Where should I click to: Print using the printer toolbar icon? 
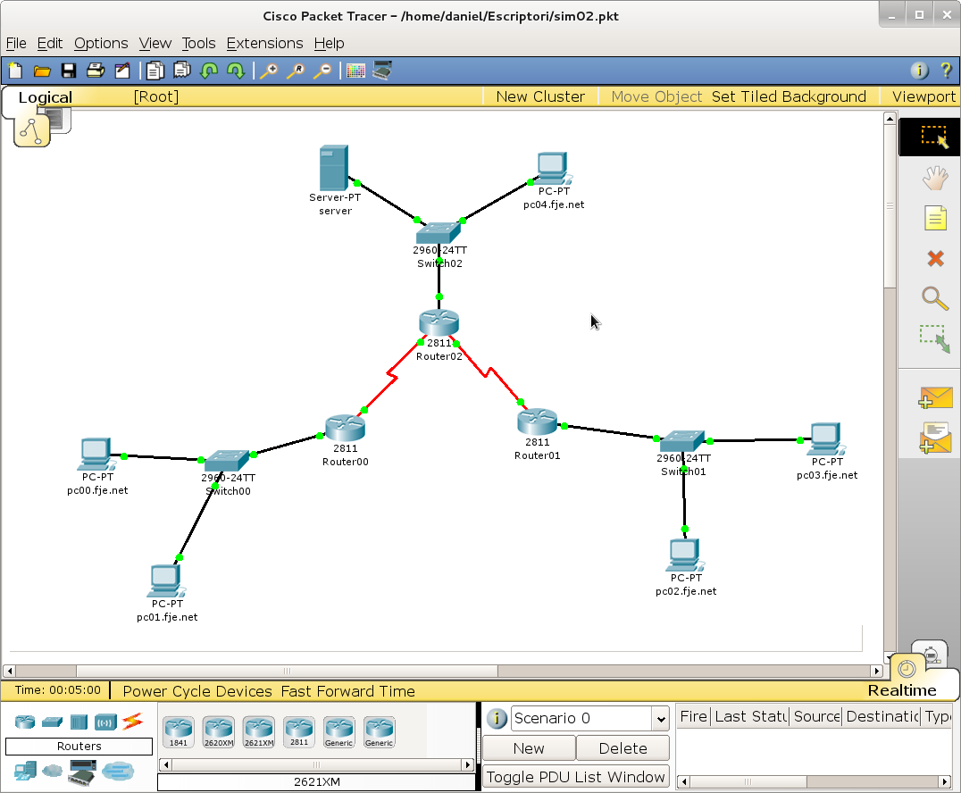(96, 71)
